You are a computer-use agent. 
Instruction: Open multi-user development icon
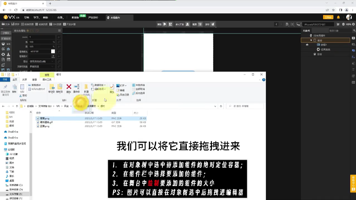(x=187, y=24)
